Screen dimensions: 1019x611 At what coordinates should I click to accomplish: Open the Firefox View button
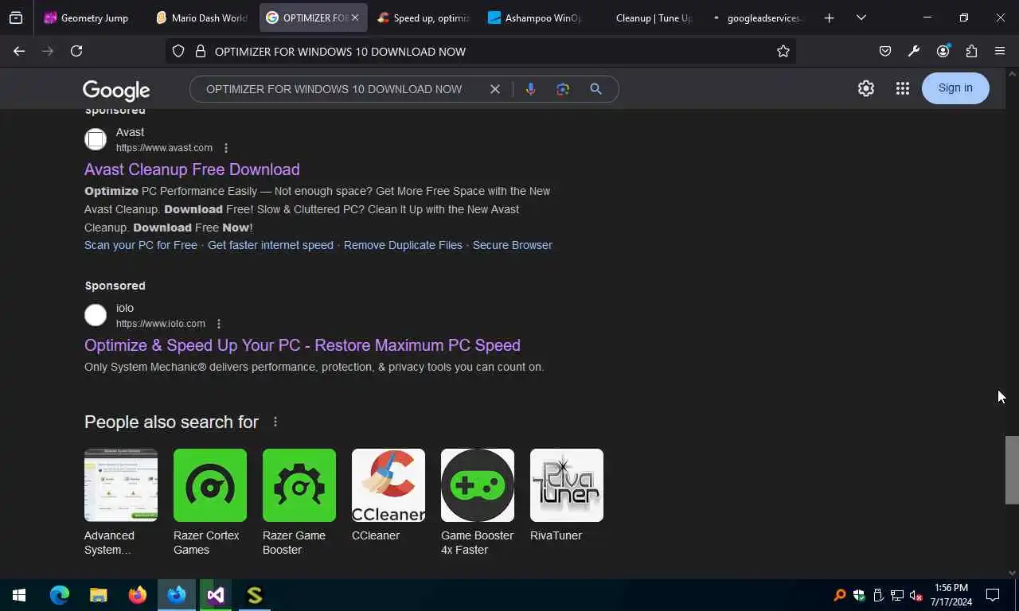(x=16, y=18)
